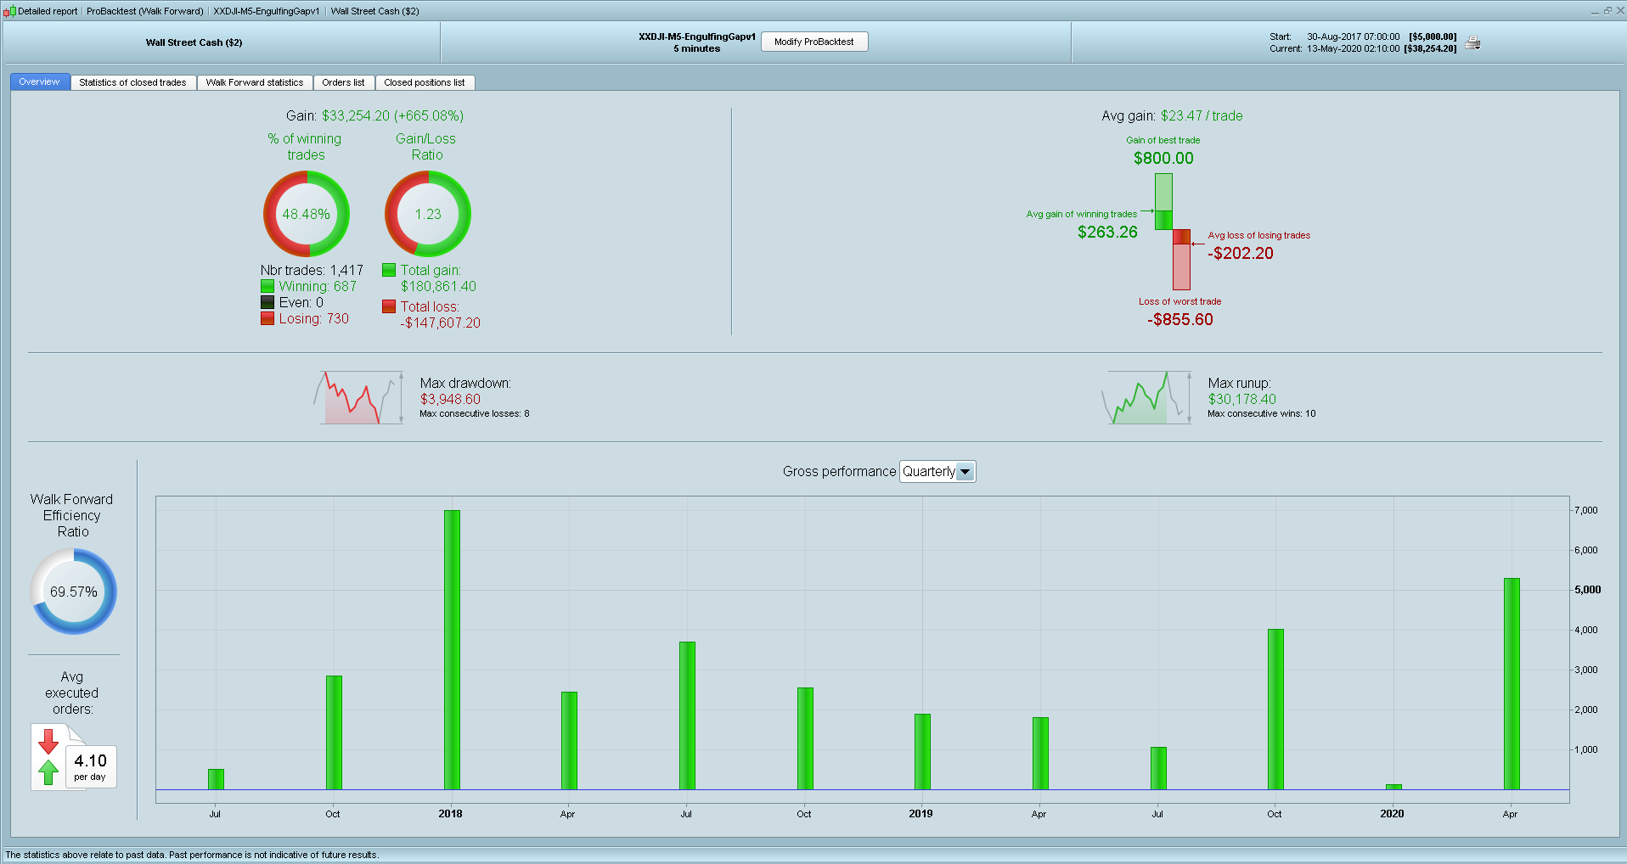The height and width of the screenshot is (864, 1627).
Task: Click the October 2019 performance bar
Action: click(1275, 710)
